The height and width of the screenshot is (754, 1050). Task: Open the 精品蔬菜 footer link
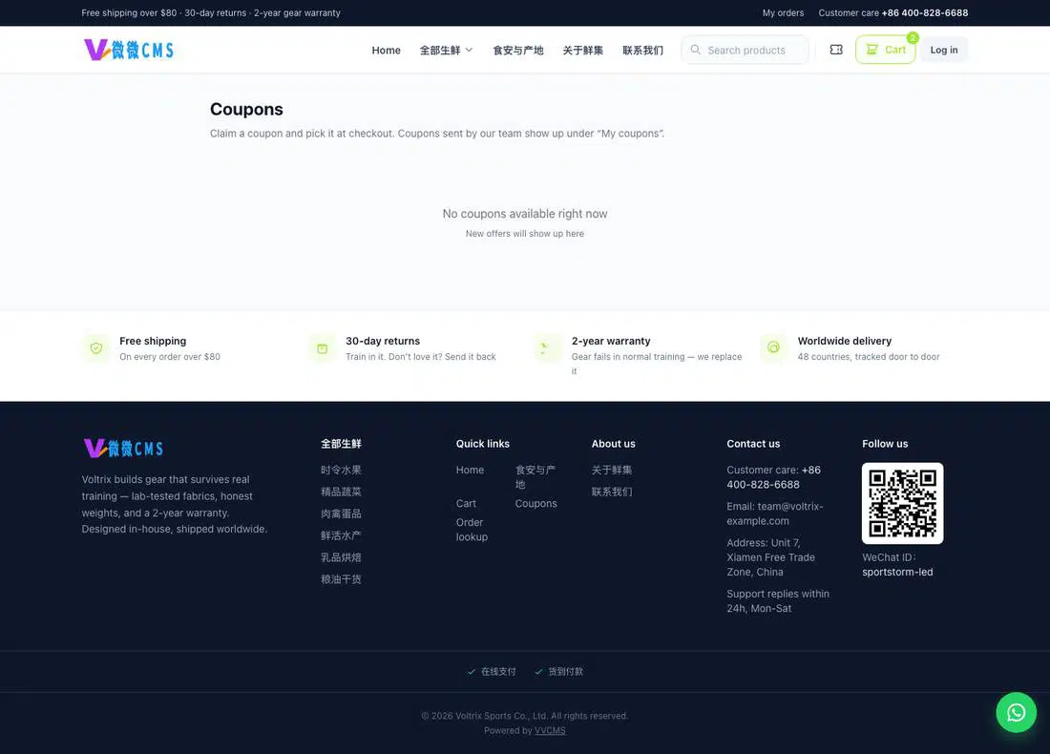click(341, 492)
